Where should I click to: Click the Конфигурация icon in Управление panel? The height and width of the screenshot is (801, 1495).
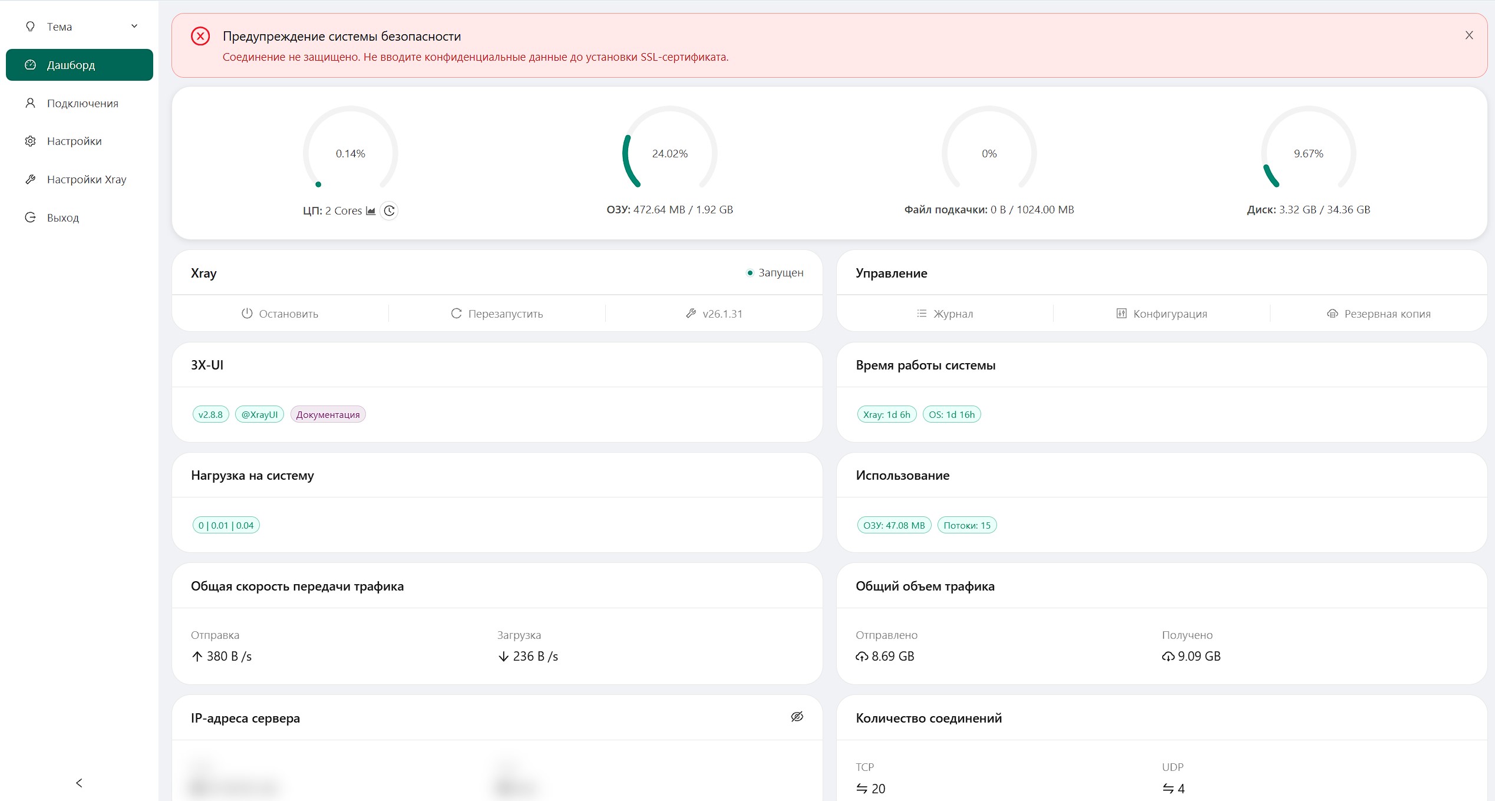coord(1123,314)
